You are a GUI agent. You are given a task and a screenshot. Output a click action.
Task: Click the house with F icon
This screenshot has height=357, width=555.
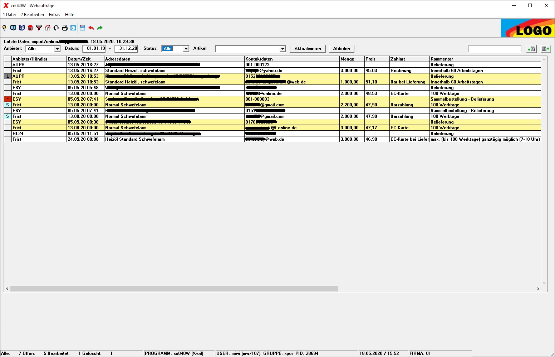(x=48, y=28)
